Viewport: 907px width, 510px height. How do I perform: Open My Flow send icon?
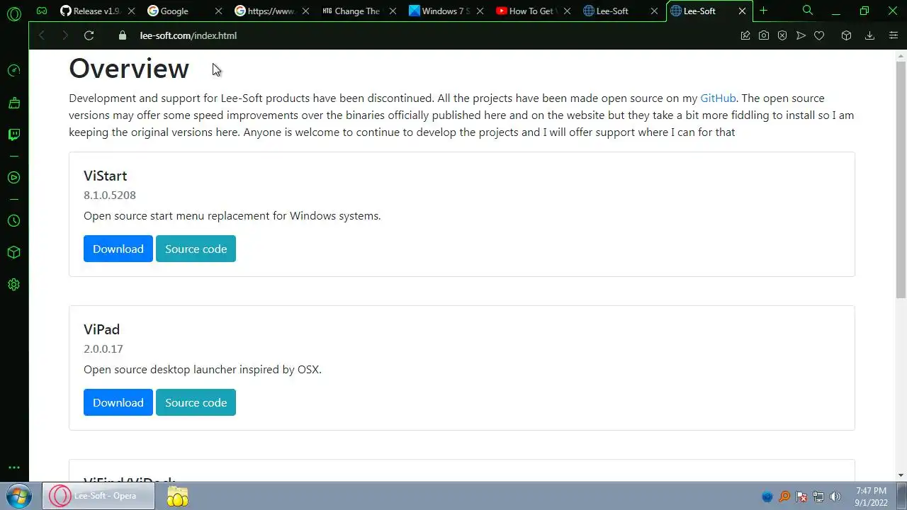click(801, 35)
